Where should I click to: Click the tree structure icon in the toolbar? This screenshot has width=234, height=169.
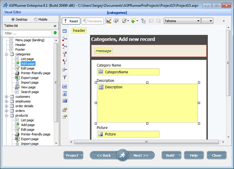point(143,21)
